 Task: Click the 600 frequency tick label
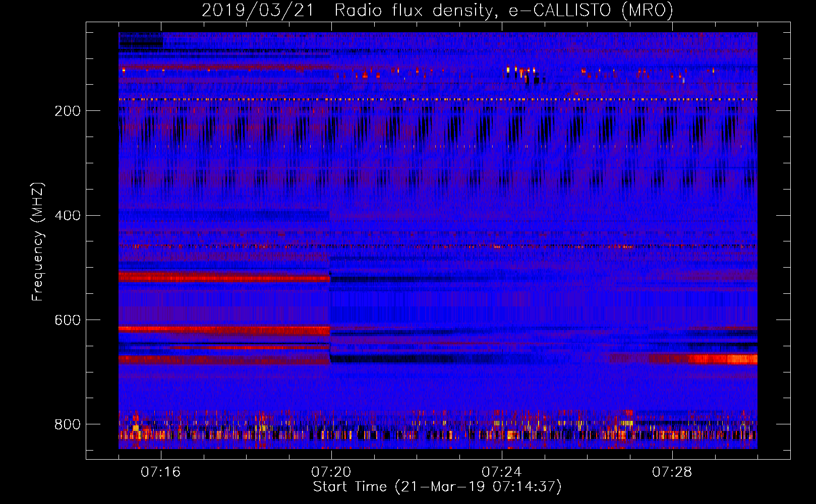[x=68, y=320]
